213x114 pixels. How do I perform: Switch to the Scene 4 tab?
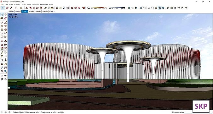pyautogui.click(x=32, y=11)
